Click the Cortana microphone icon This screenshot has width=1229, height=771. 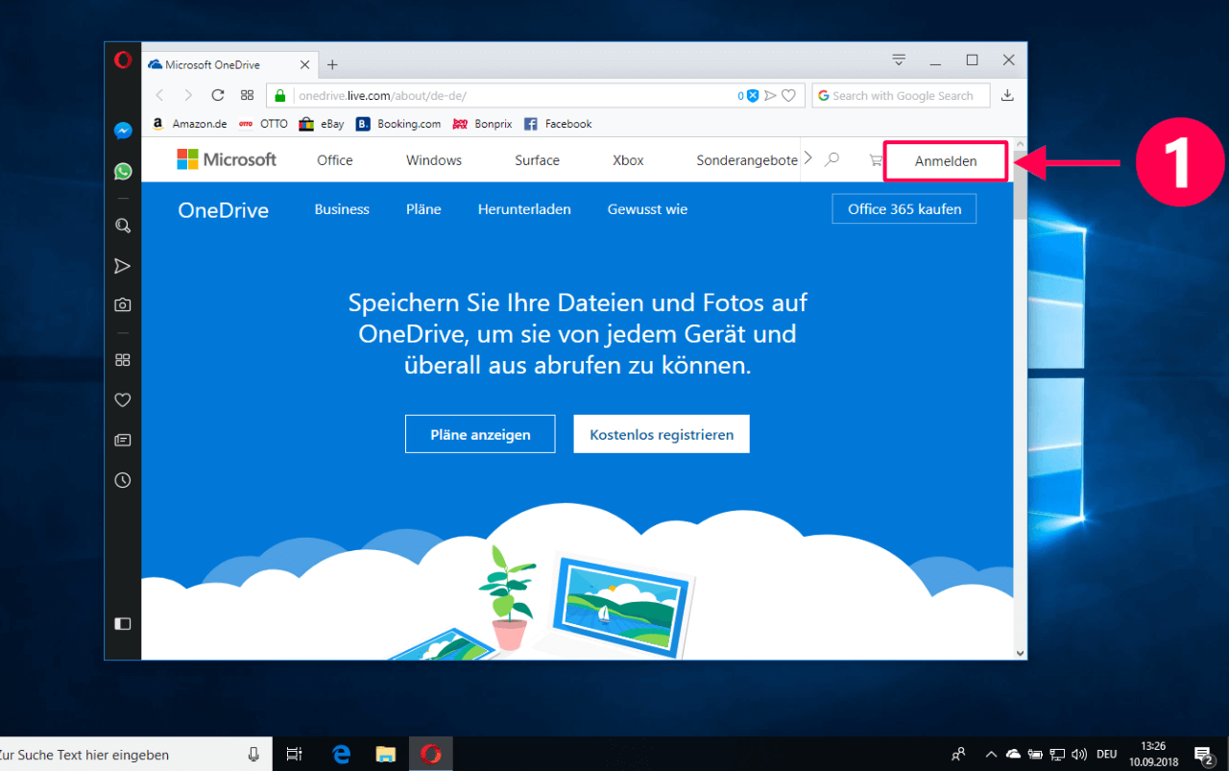[x=253, y=755]
